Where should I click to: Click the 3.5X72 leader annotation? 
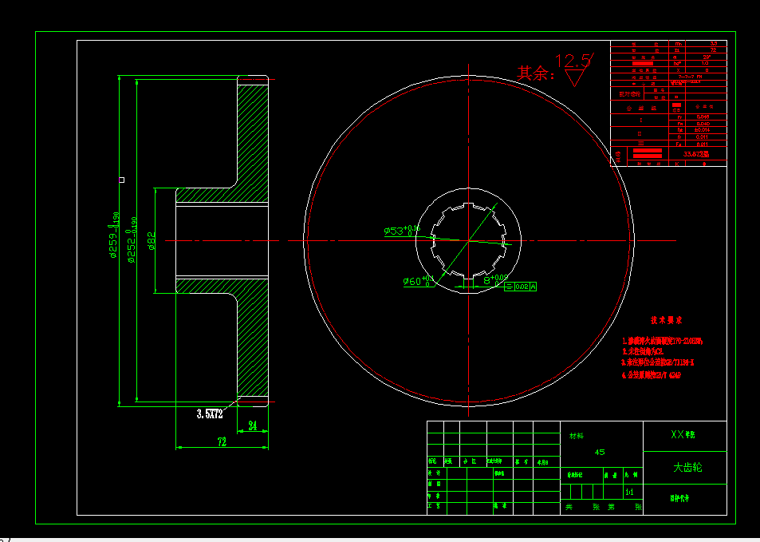(x=210, y=414)
